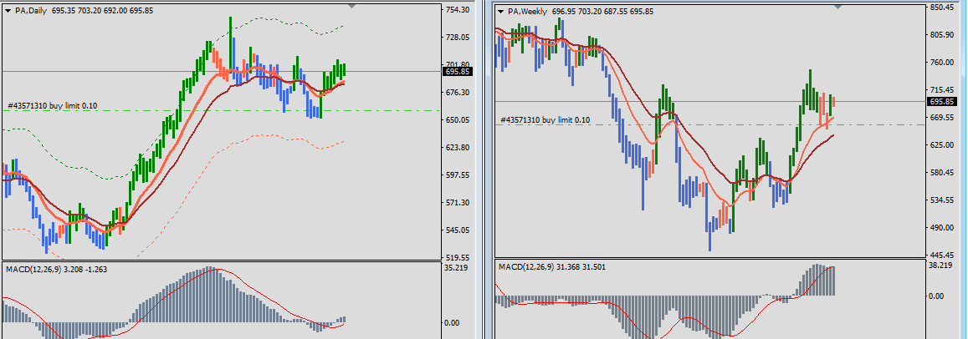Click 625.00 on the Weekly price scale
This screenshot has width=968, height=339.
[942, 145]
